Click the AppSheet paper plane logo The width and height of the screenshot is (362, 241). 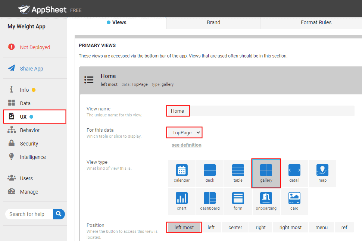coord(24,9)
